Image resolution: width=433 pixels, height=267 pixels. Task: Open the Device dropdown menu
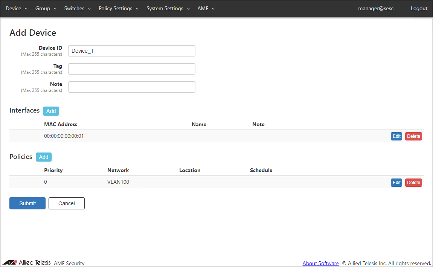click(17, 8)
